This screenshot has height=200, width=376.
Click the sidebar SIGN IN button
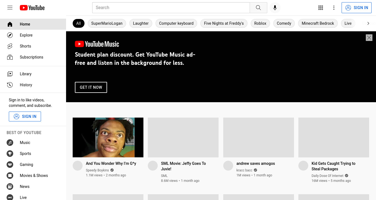[25, 116]
